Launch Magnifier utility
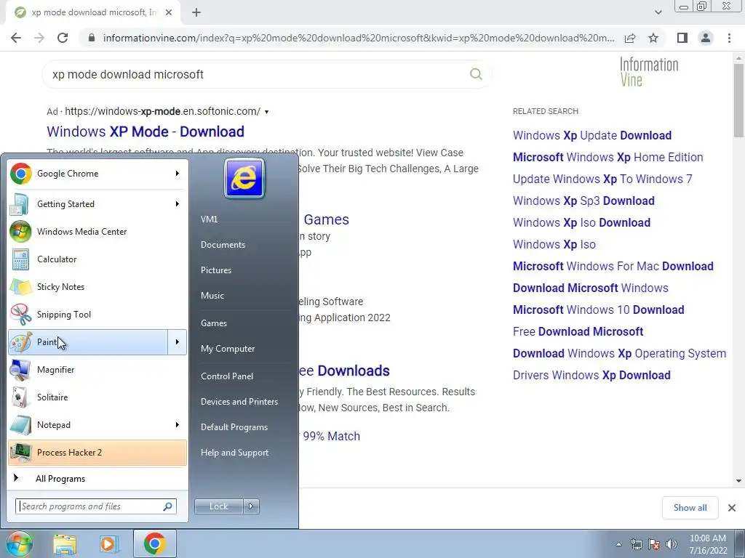Image resolution: width=745 pixels, height=558 pixels. click(x=97, y=370)
